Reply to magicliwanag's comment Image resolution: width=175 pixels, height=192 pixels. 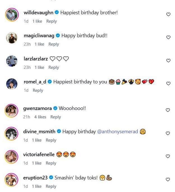(x=53, y=44)
